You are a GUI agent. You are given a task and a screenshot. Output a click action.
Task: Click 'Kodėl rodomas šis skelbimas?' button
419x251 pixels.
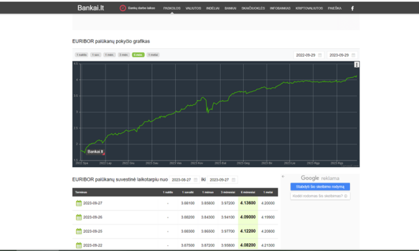coord(320,196)
